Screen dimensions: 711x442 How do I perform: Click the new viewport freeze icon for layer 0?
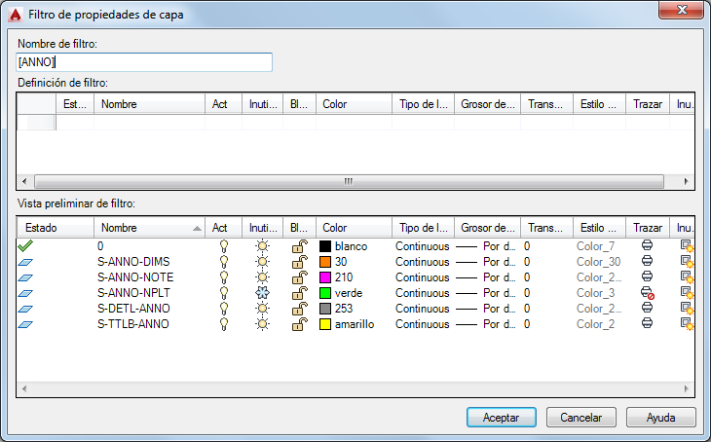pyautogui.click(x=687, y=246)
